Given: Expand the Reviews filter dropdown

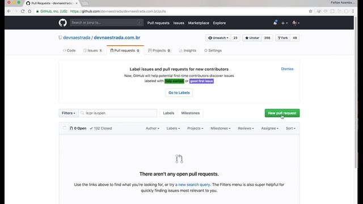Looking at the screenshot, I should (246, 129).
